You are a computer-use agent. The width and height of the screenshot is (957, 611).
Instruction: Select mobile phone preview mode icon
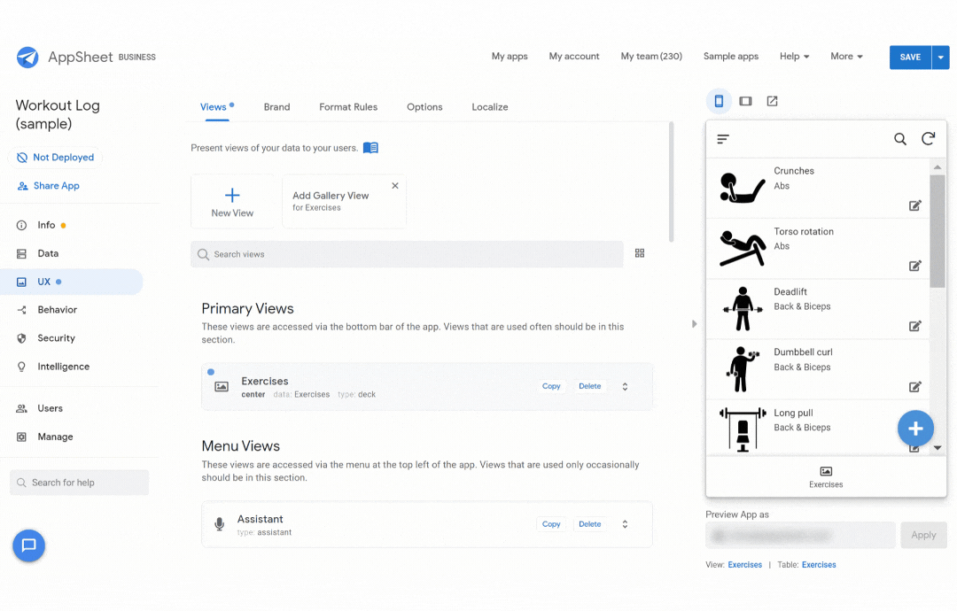(719, 101)
